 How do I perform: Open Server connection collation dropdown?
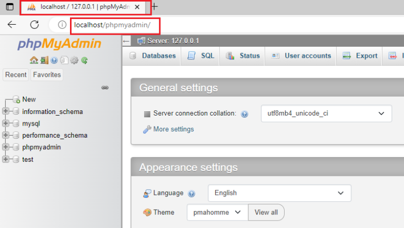[326, 113]
